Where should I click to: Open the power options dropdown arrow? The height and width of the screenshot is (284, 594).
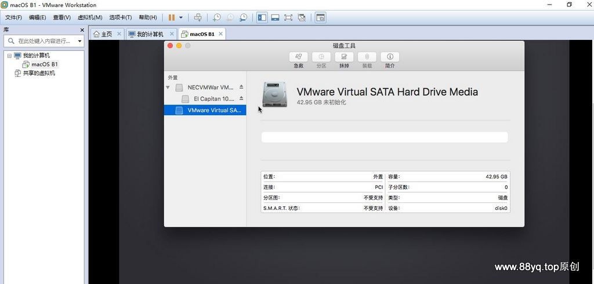(181, 17)
